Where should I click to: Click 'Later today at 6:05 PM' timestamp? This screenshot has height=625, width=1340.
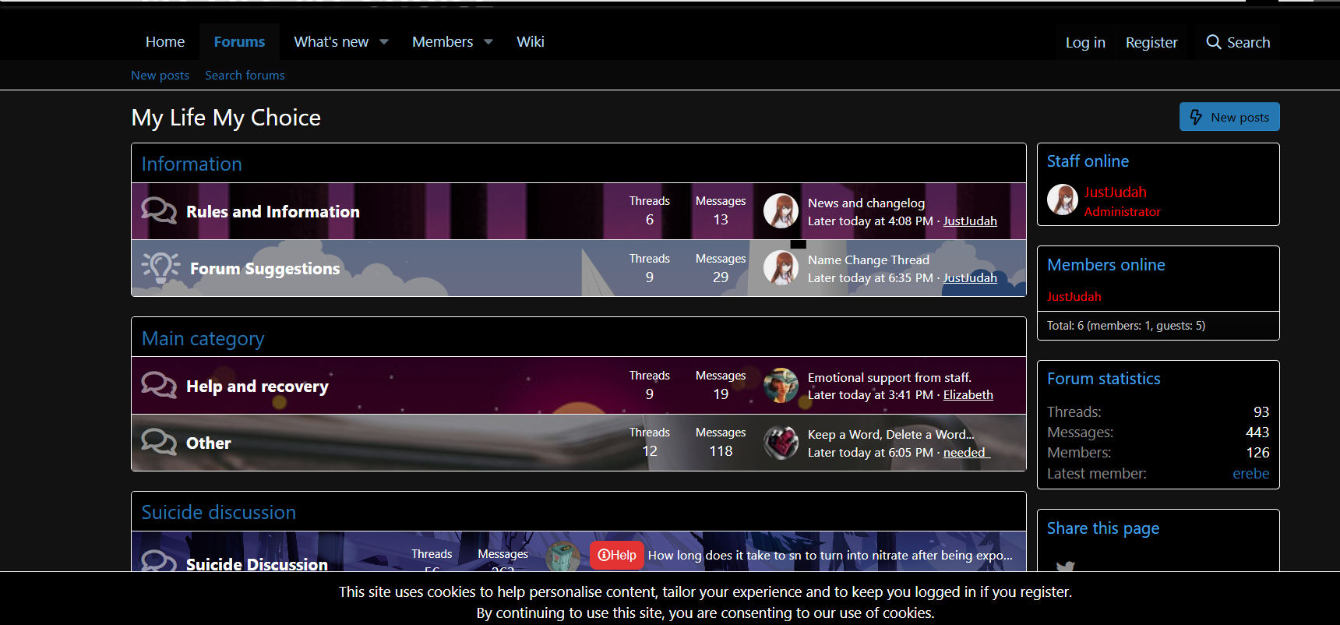(870, 452)
